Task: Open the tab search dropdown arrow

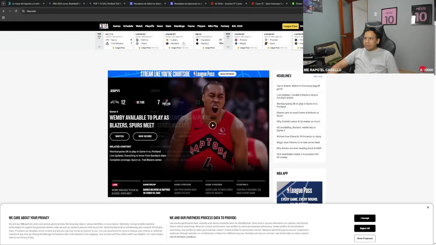Action: [x=3, y=3]
